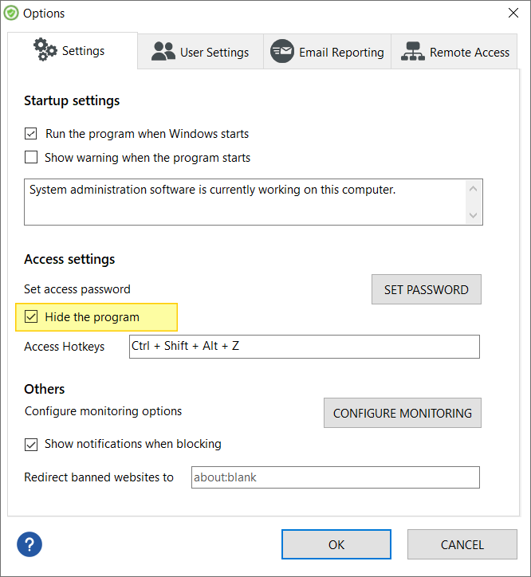Click the green shield Options title icon
The height and width of the screenshot is (577, 531).
(x=11, y=14)
